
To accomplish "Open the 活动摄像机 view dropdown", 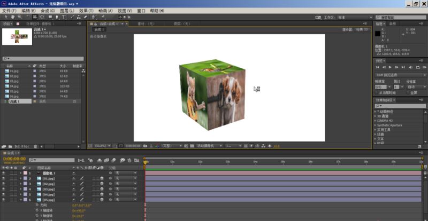I will coord(209,146).
